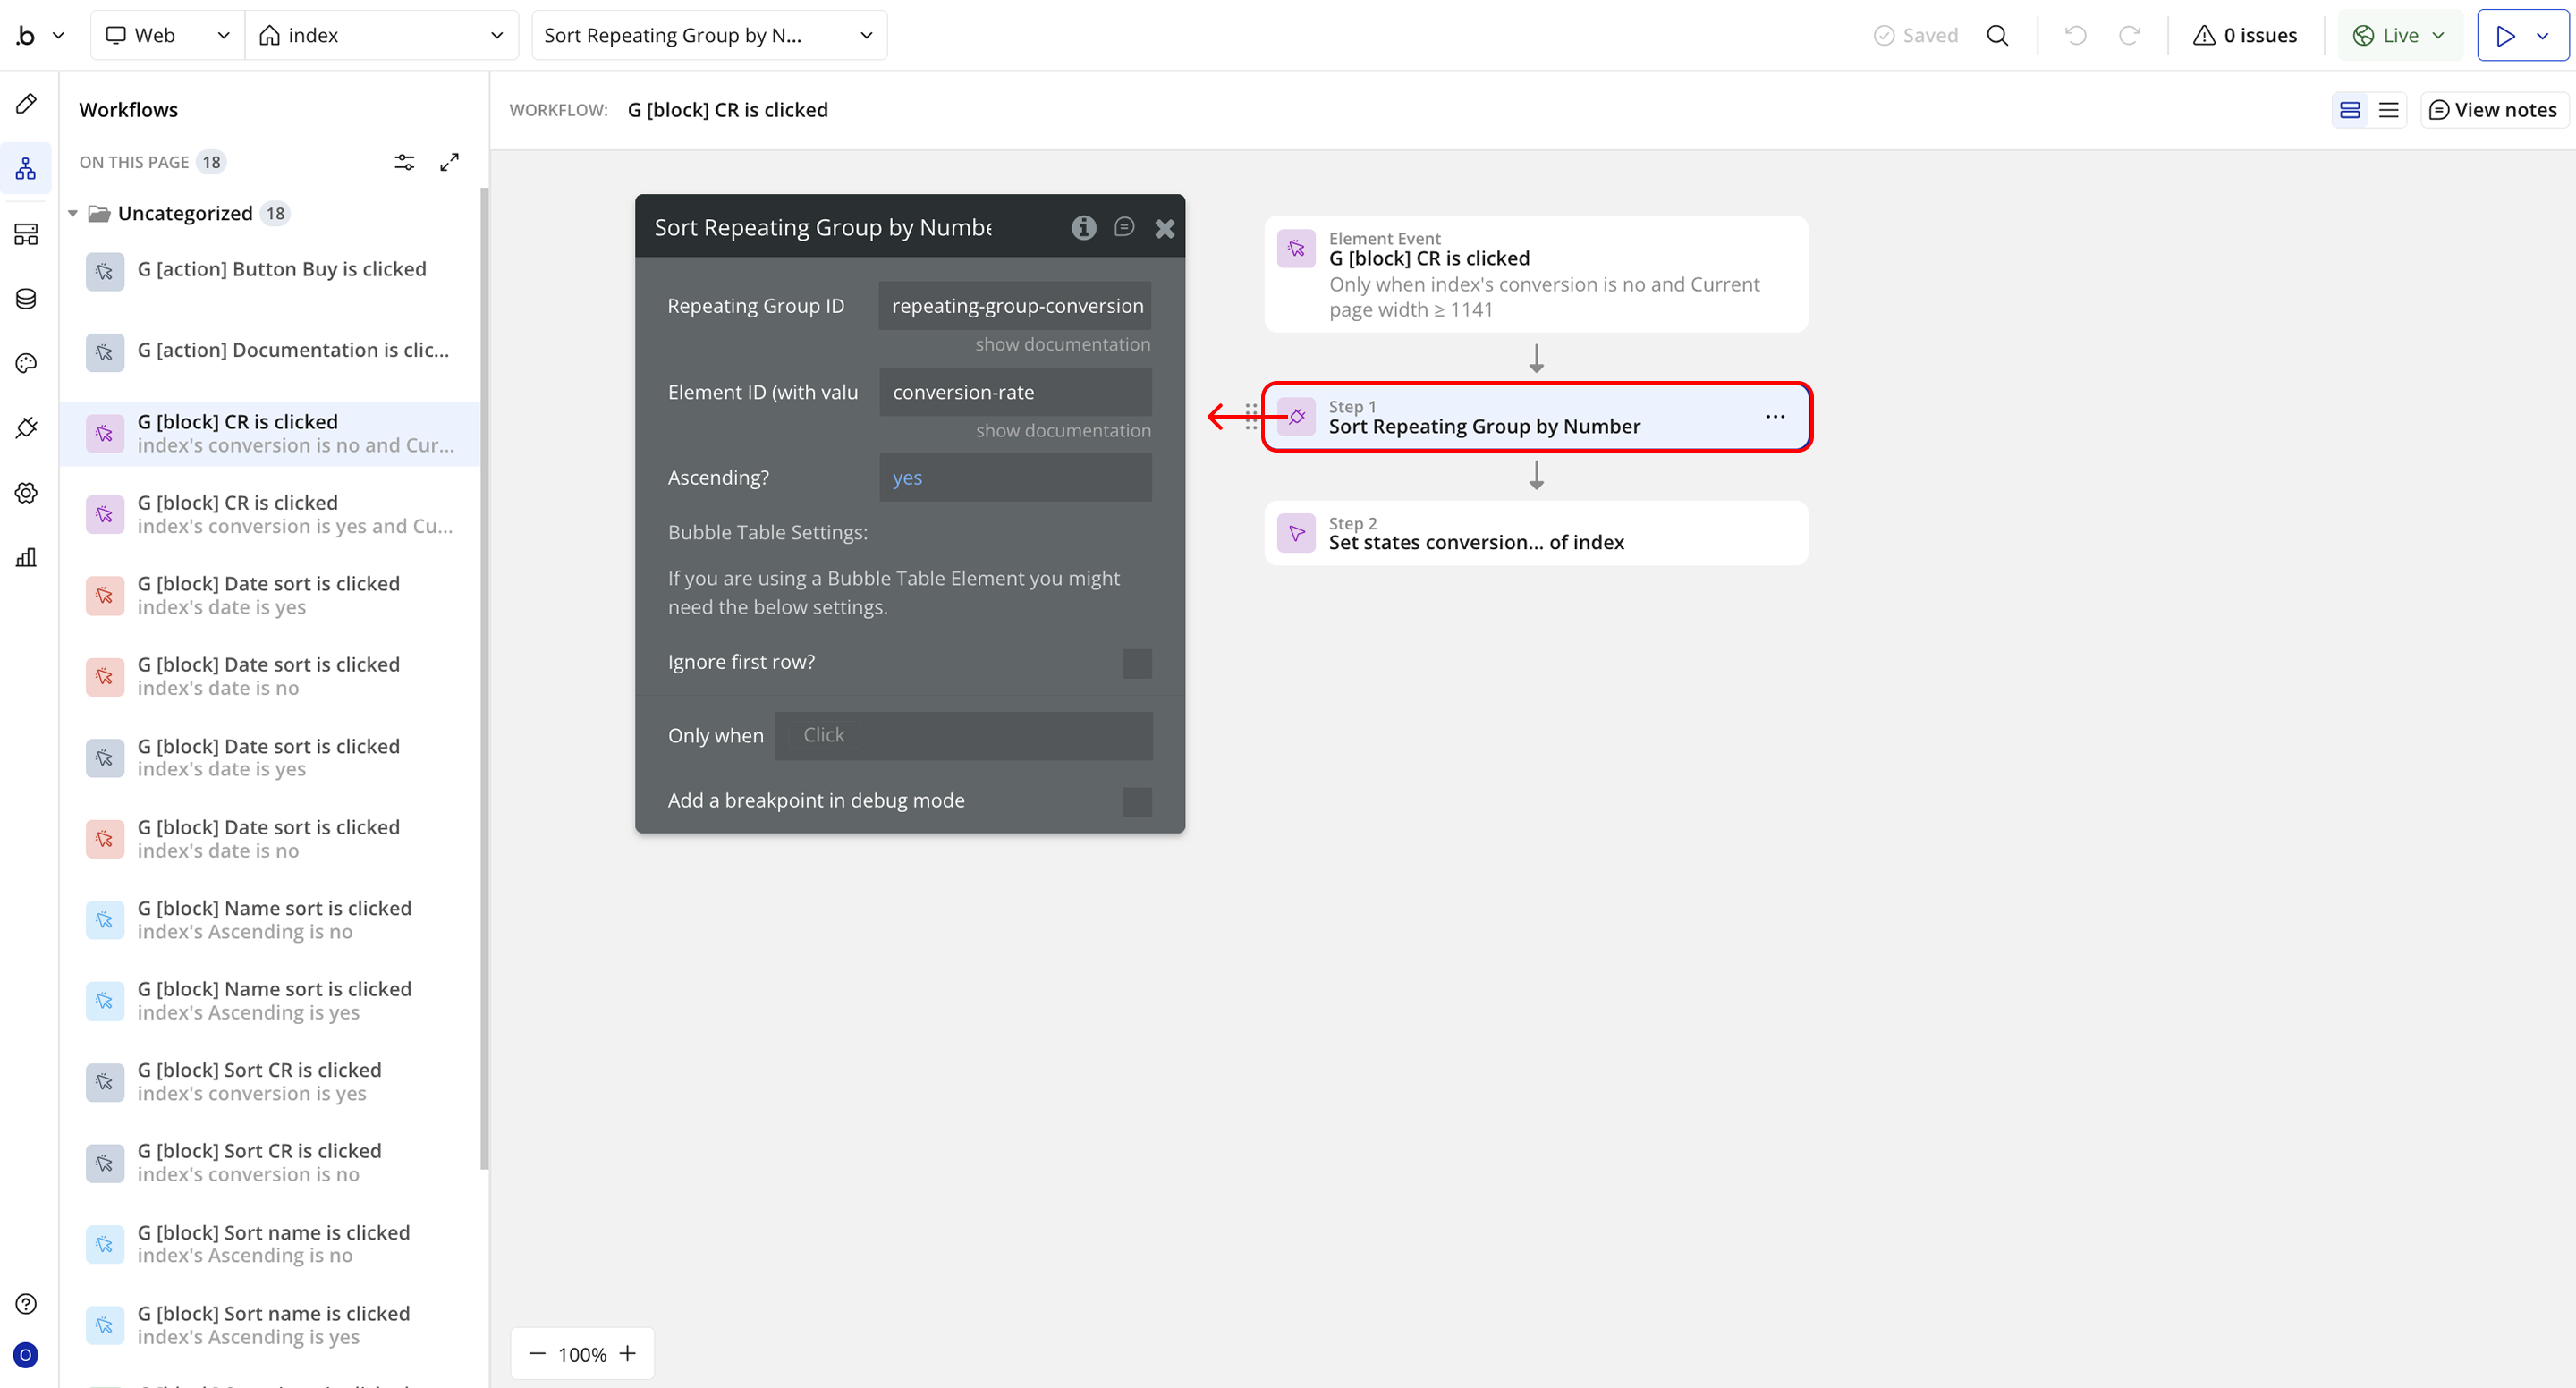Screen dimensions: 2576x1388
Task: Open the Live version dropdown
Action: pos(2398,36)
